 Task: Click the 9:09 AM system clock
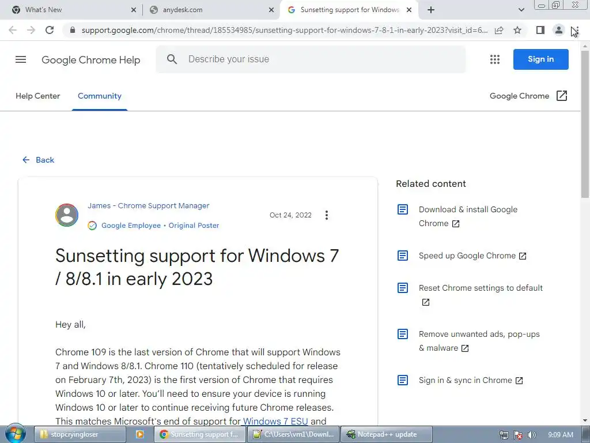560,435
